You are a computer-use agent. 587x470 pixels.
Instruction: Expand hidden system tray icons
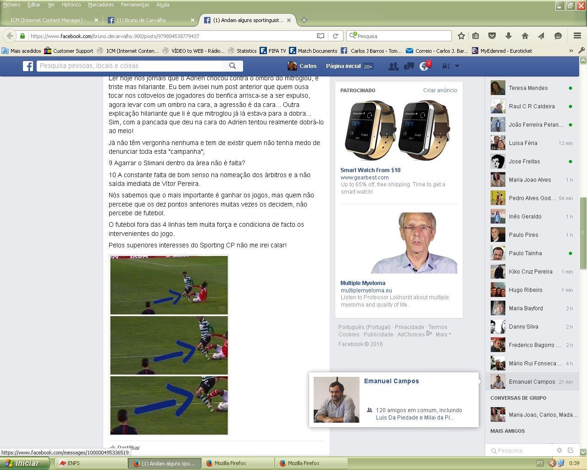[x=552, y=463]
